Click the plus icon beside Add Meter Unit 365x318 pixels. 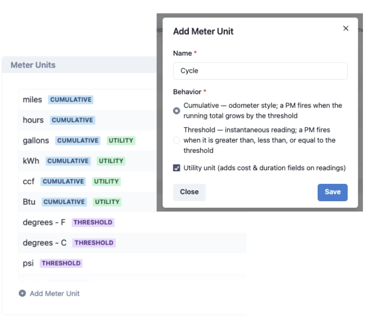point(23,293)
